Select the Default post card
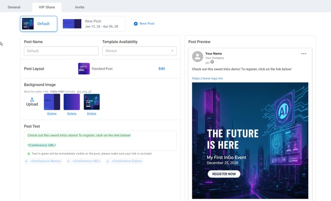The image size is (331, 201). click(39, 24)
